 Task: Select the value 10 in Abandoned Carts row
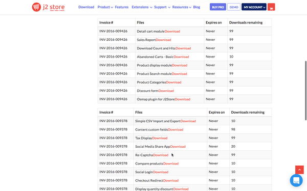[231, 57]
